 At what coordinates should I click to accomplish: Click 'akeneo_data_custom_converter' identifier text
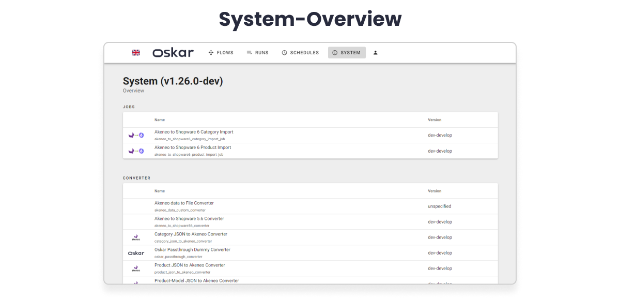(180, 210)
